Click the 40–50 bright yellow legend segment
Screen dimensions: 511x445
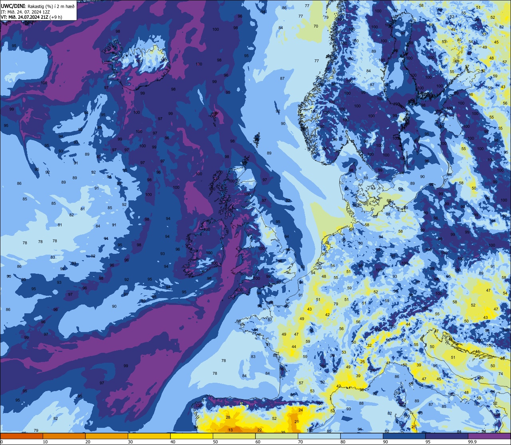192,436
